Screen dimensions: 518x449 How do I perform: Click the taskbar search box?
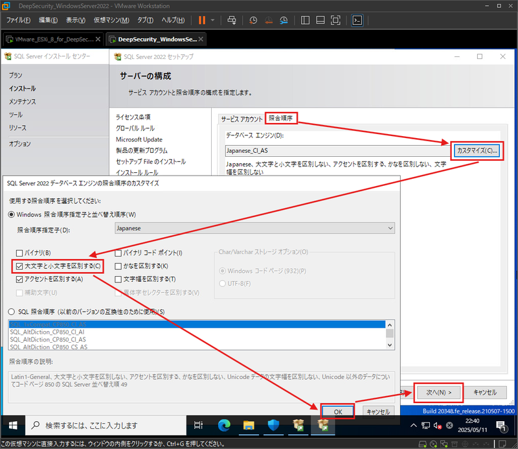[x=106, y=426]
